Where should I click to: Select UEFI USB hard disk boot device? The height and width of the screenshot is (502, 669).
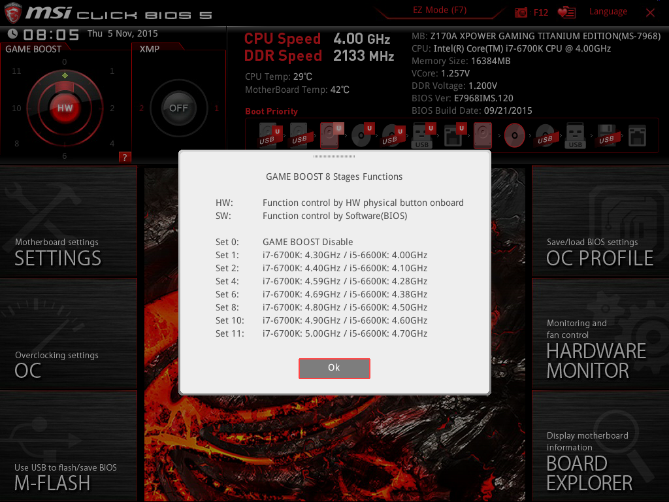click(x=269, y=135)
